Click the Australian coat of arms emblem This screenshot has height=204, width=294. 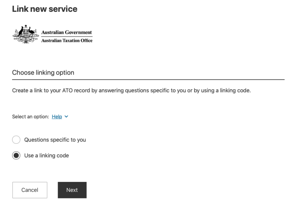click(x=26, y=34)
